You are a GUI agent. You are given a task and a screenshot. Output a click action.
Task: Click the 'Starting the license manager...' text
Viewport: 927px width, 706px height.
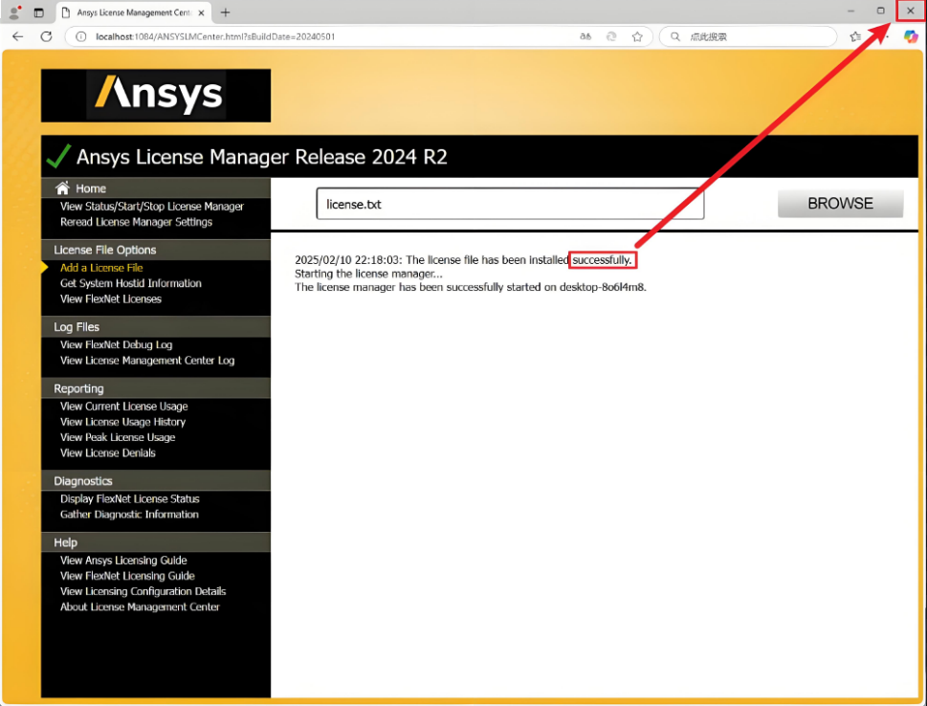(368, 274)
